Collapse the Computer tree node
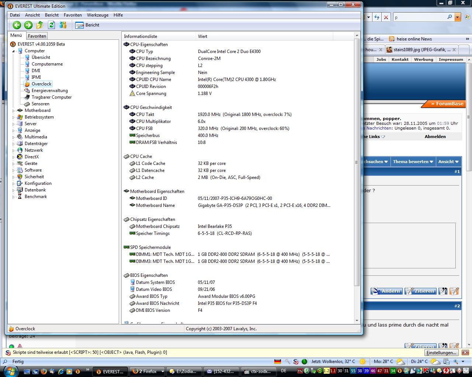The height and width of the screenshot is (377, 472). pyautogui.click(x=14, y=51)
